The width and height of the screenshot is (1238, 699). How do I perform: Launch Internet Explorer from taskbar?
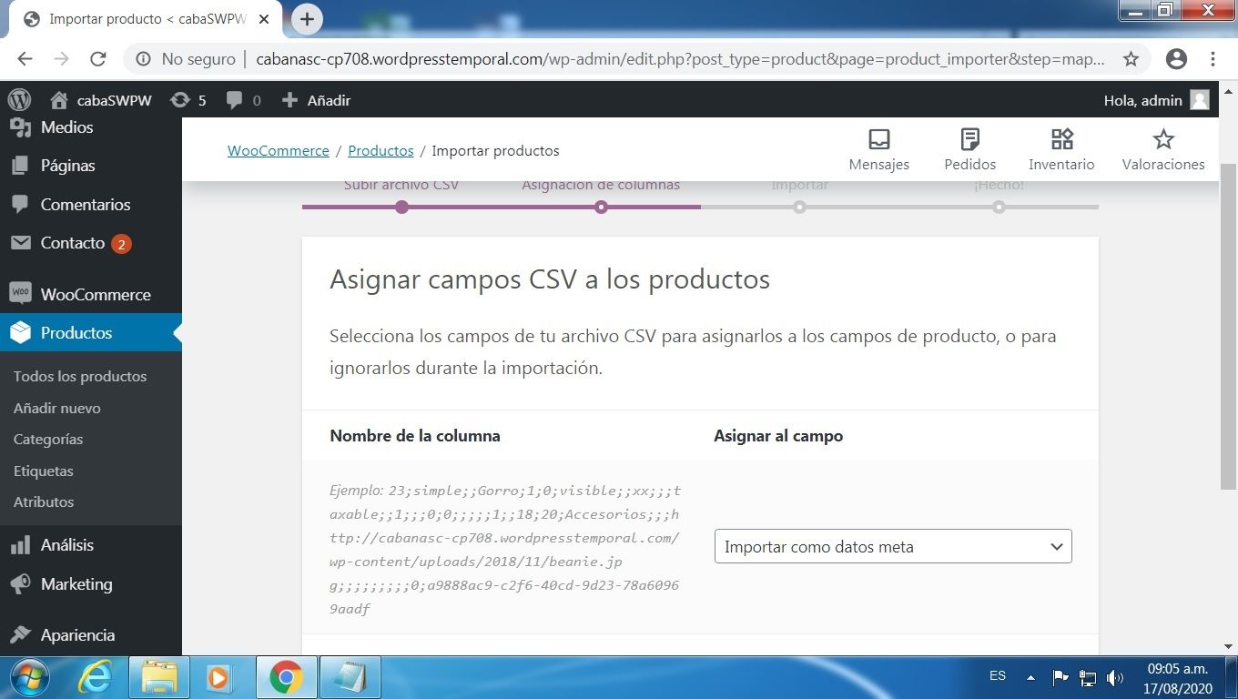(x=94, y=678)
